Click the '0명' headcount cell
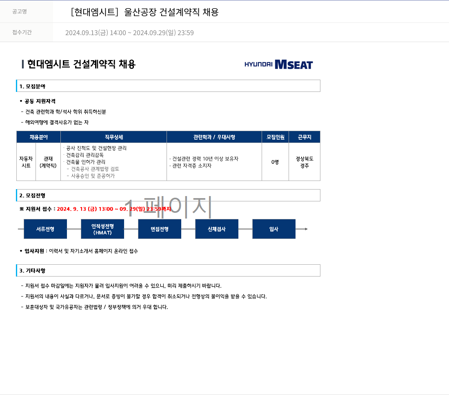This screenshot has height=395, width=449. click(275, 162)
